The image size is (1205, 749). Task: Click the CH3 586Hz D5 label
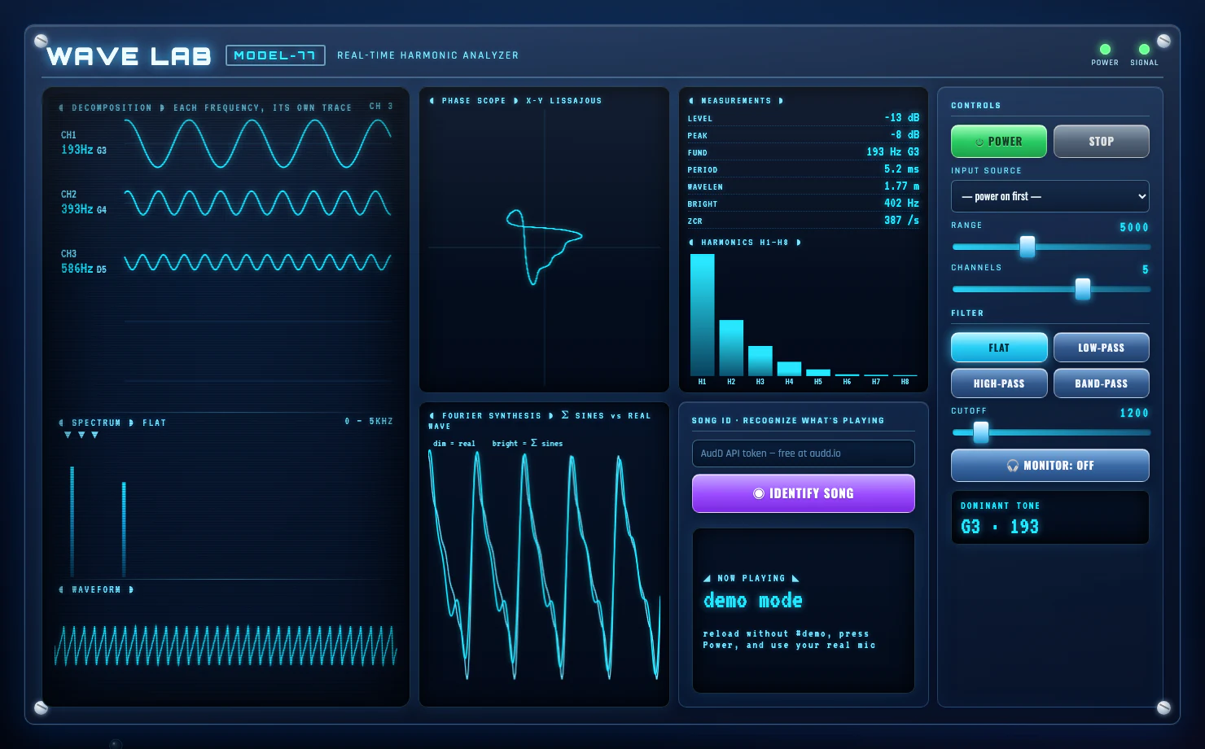pos(84,262)
